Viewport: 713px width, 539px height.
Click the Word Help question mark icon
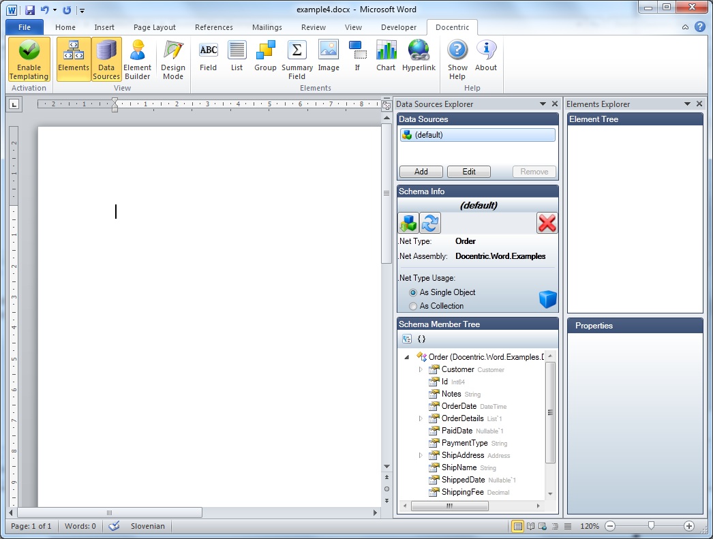(x=700, y=27)
